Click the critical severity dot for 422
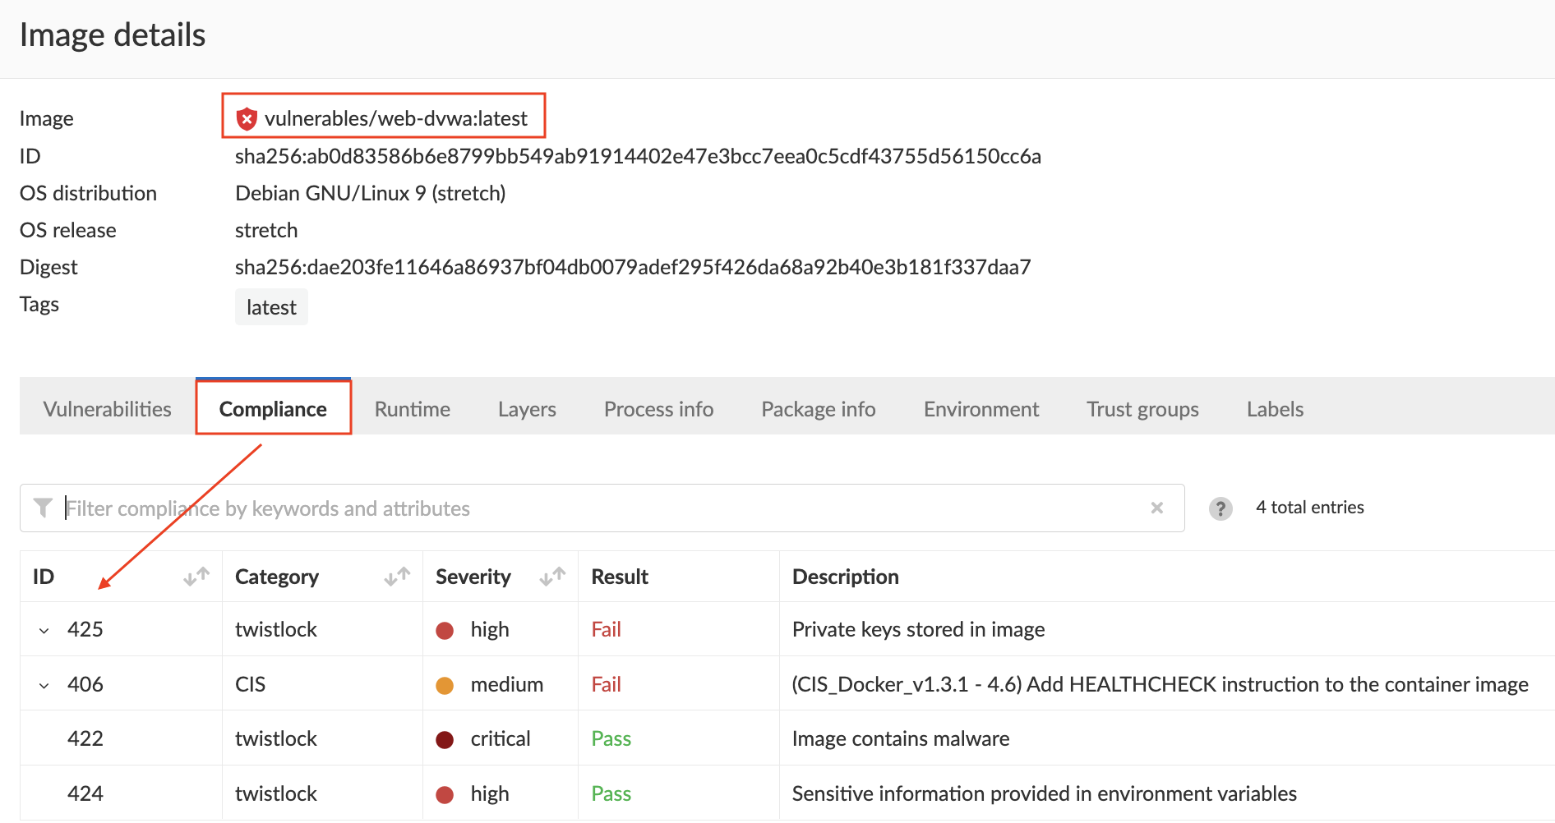Image resolution: width=1555 pixels, height=823 pixels. [x=445, y=740]
